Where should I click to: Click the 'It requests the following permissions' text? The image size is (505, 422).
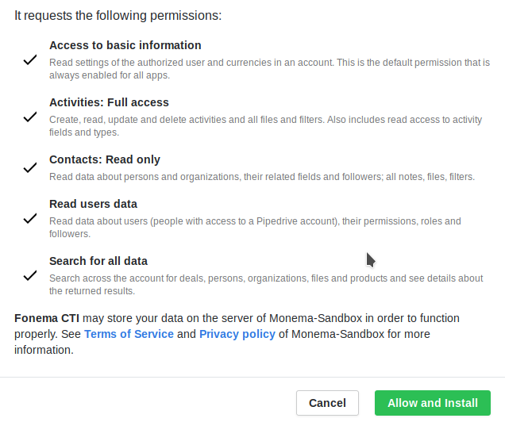coord(118,15)
